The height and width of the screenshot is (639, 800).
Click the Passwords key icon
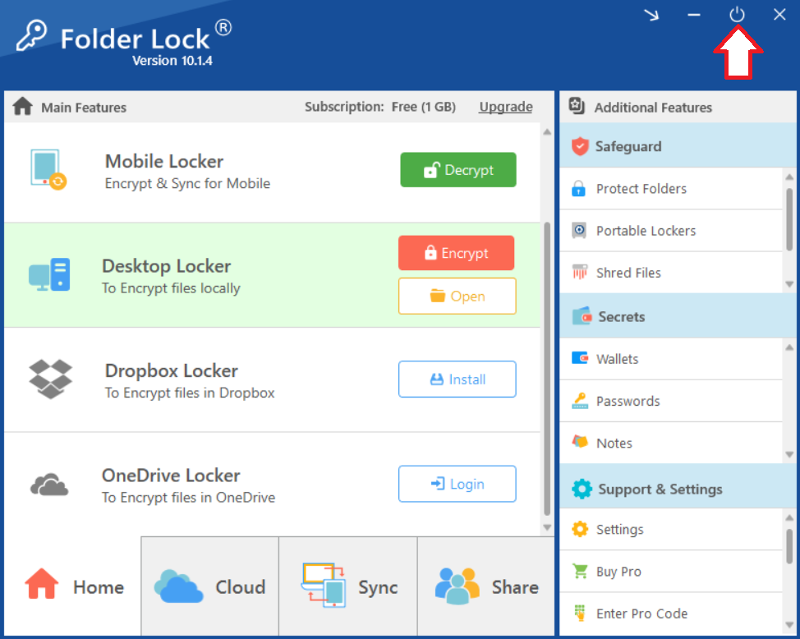(x=580, y=401)
